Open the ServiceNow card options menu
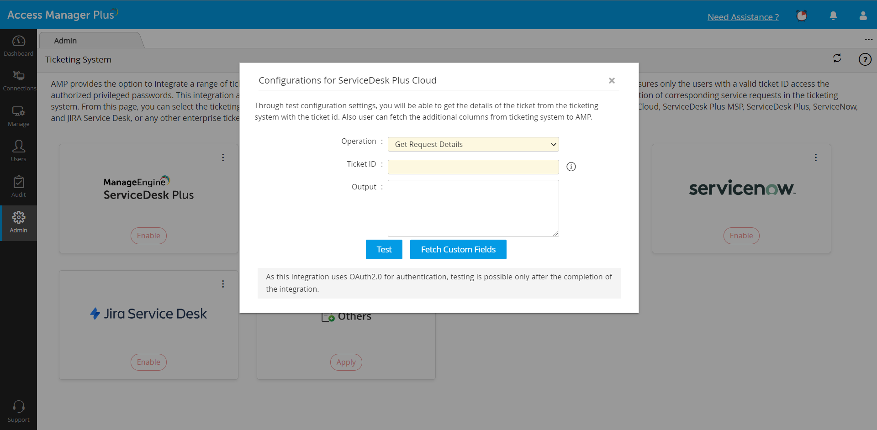Image resolution: width=877 pixels, height=430 pixels. pyautogui.click(x=815, y=157)
